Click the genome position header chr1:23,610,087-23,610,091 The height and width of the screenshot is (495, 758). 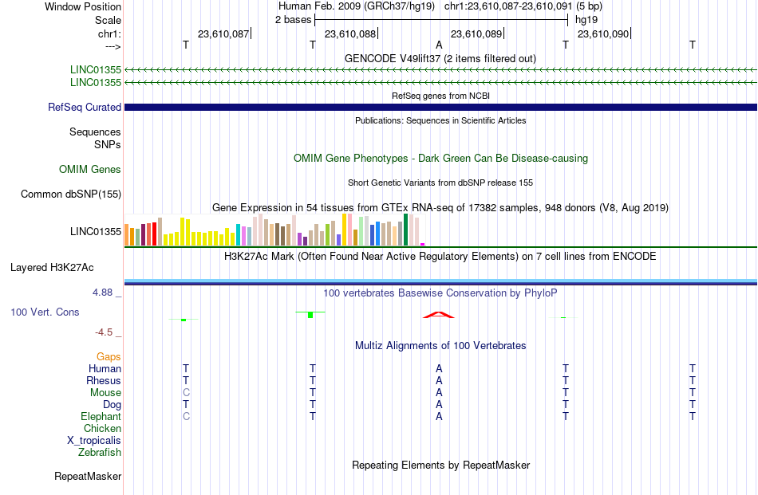[x=508, y=6]
